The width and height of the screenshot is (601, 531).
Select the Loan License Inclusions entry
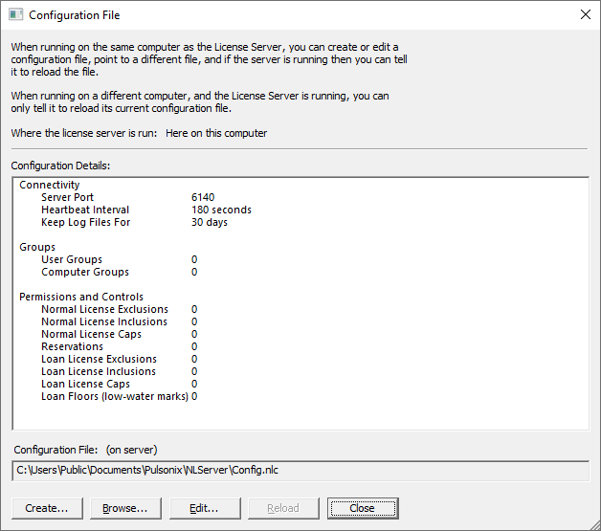click(x=98, y=371)
